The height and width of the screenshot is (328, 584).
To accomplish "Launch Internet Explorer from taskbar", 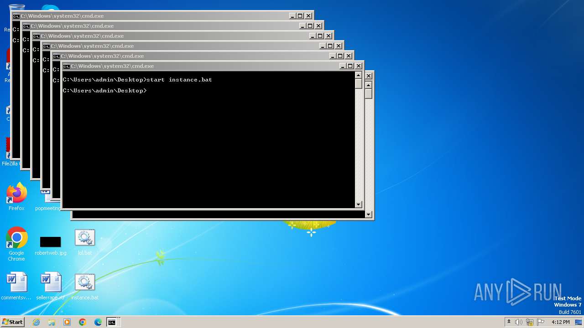I will click(36, 322).
